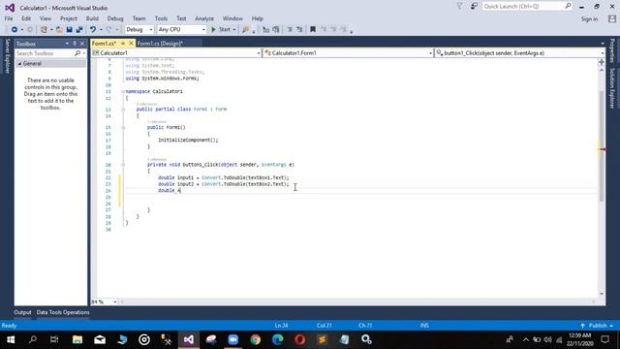Open the Analyze menu
This screenshot has height=349, width=620.
pos(204,18)
